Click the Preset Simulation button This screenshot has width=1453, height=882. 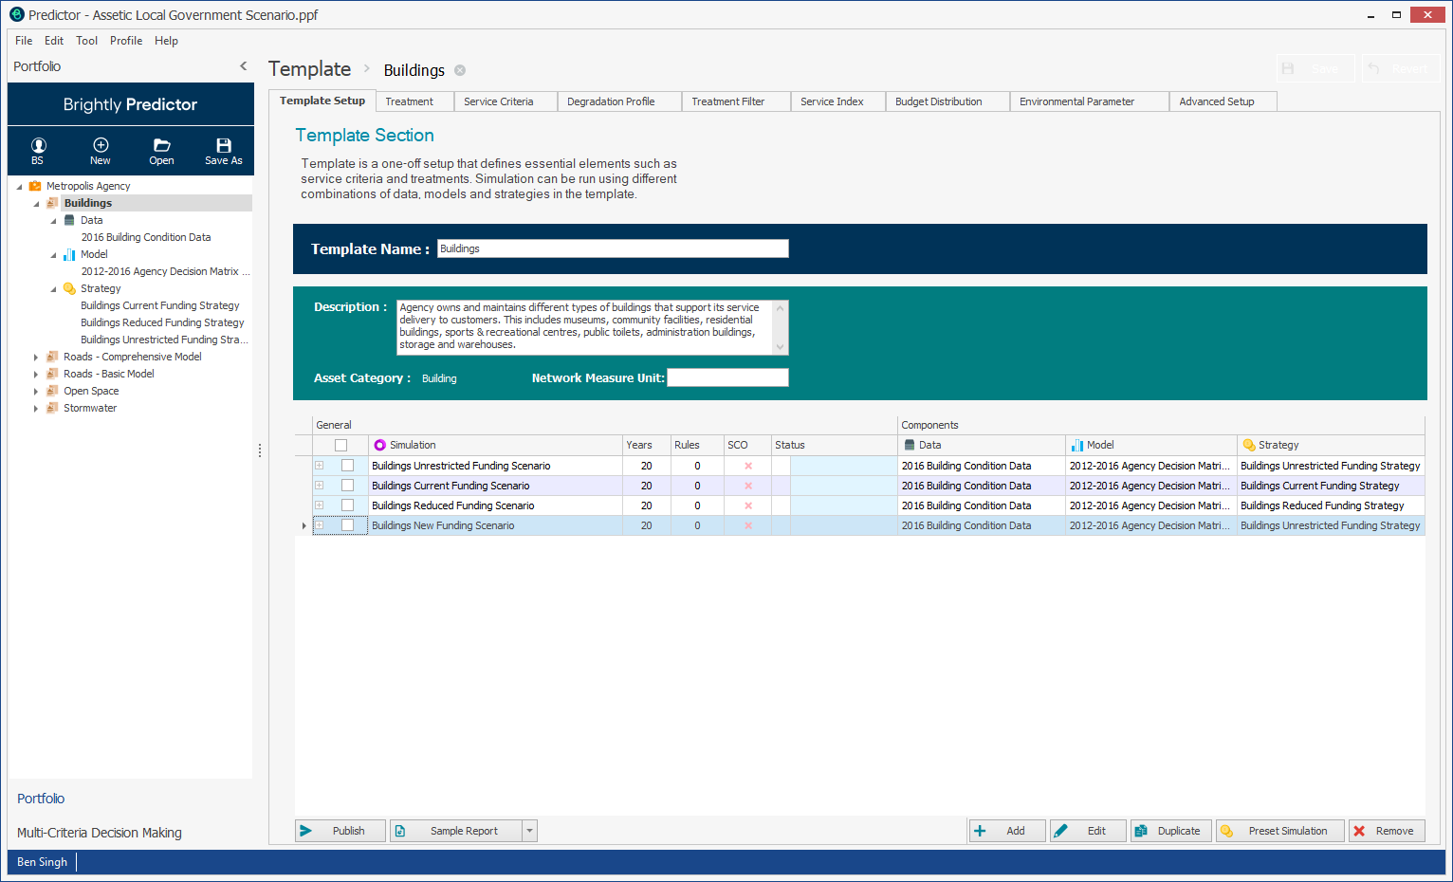pos(1279,831)
